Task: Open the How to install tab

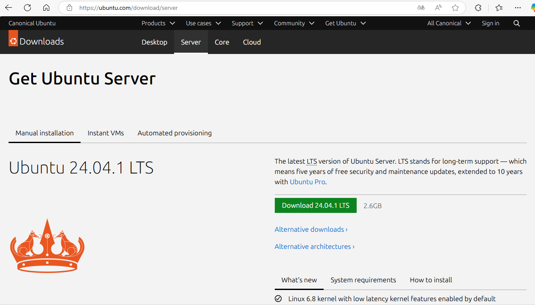Action: coord(431,280)
